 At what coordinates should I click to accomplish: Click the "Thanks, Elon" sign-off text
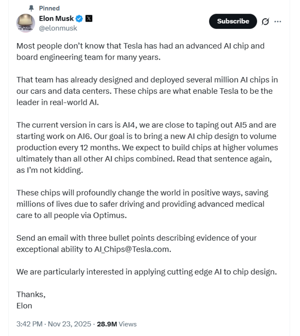tap(31, 300)
